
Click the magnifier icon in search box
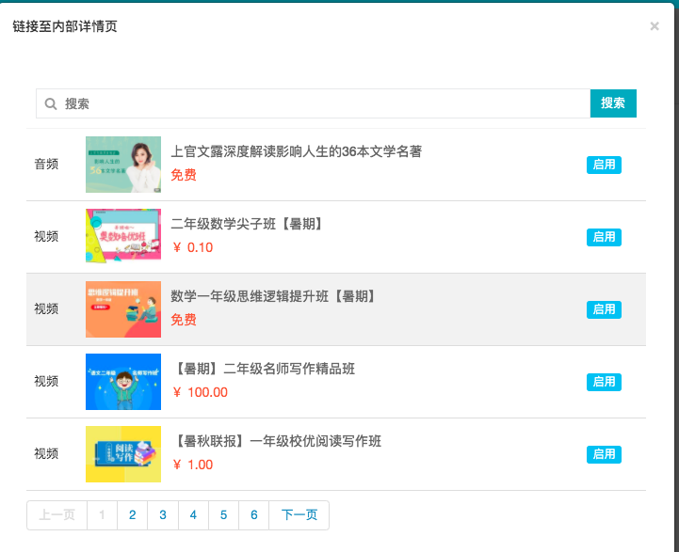pos(51,103)
